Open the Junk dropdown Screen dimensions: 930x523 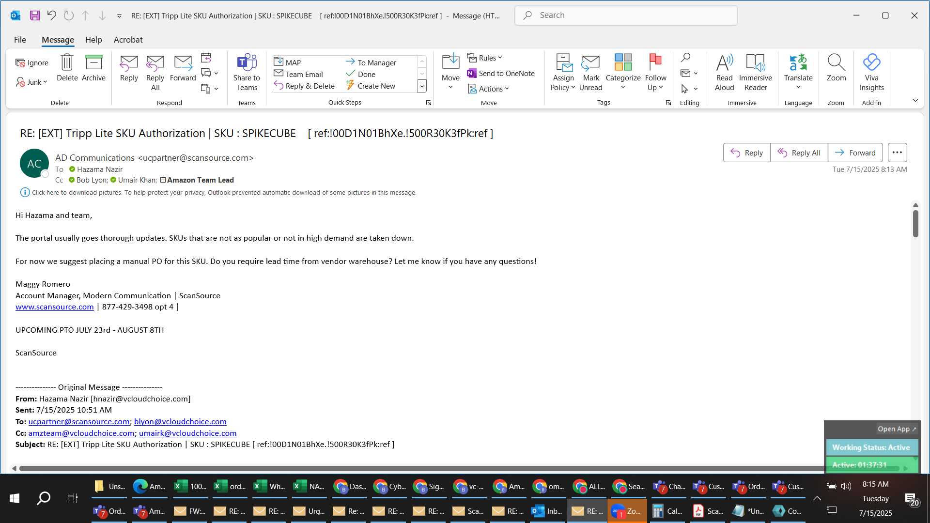(32, 82)
